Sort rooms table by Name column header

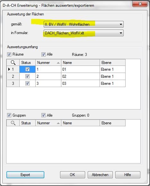click(x=80, y=63)
